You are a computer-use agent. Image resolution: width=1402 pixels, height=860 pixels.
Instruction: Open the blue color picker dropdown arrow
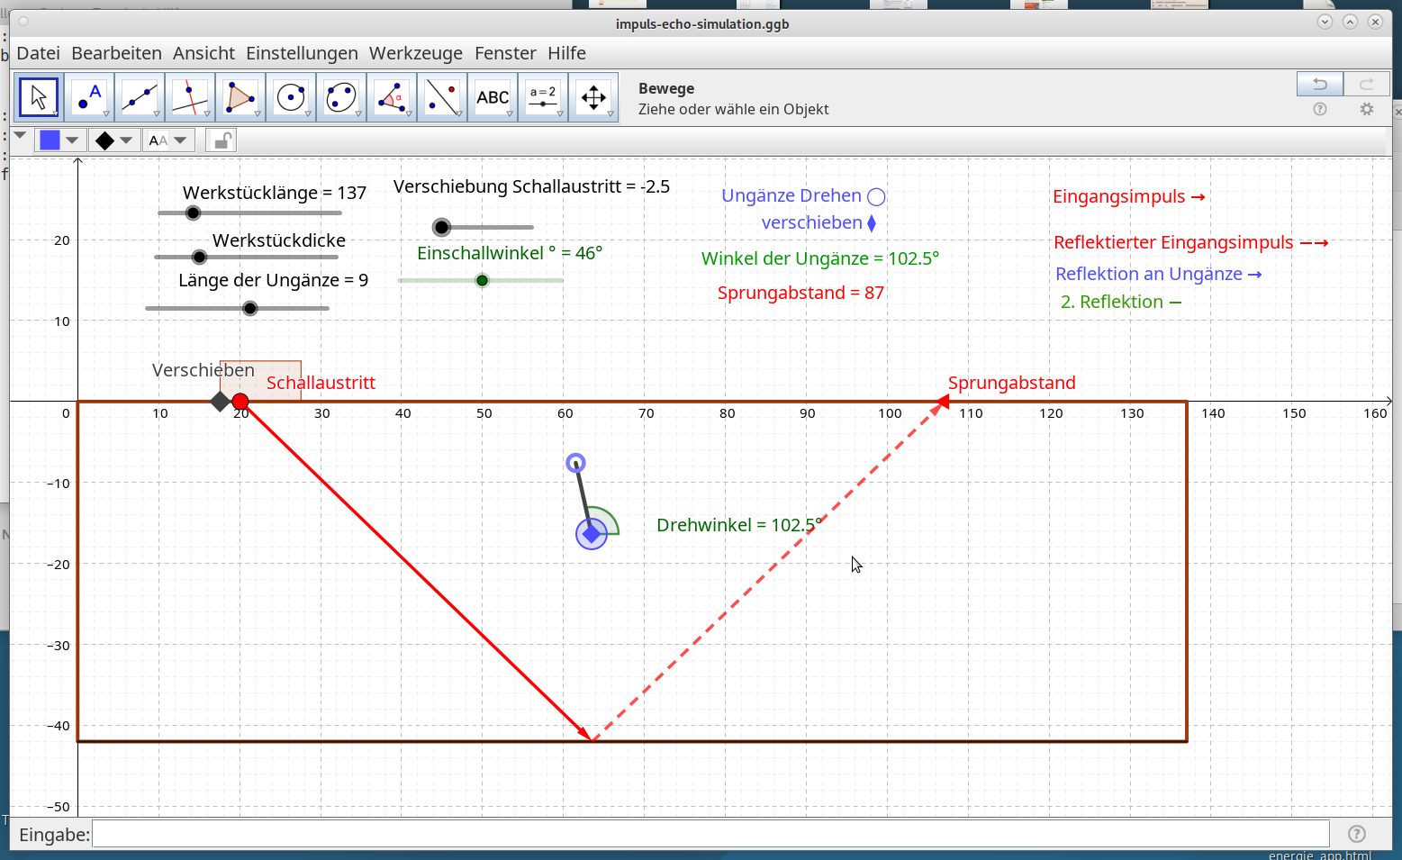pyautogui.click(x=72, y=140)
